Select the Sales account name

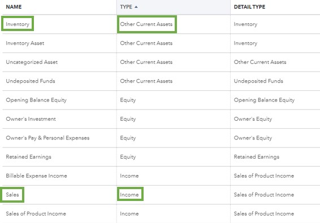(12, 195)
